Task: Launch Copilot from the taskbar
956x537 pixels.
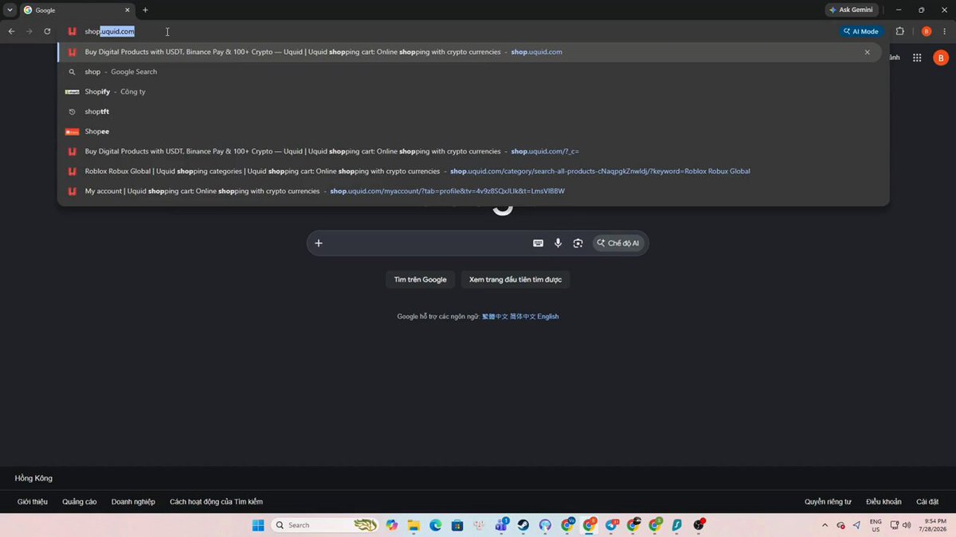Action: point(391,525)
